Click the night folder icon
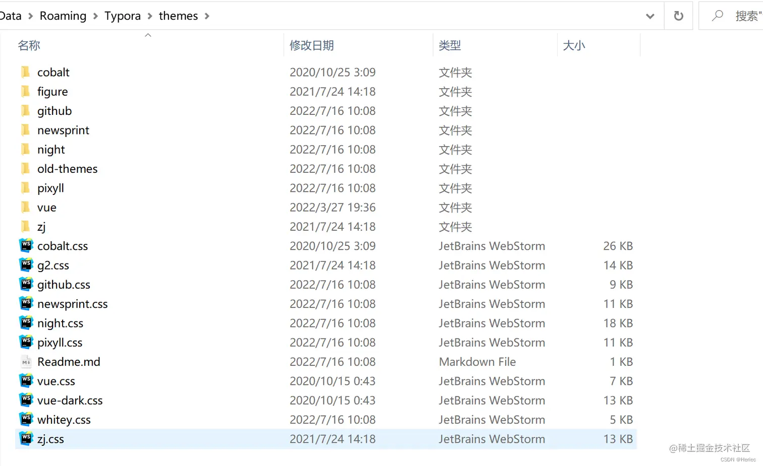Image resolution: width=763 pixels, height=466 pixels. [26, 149]
